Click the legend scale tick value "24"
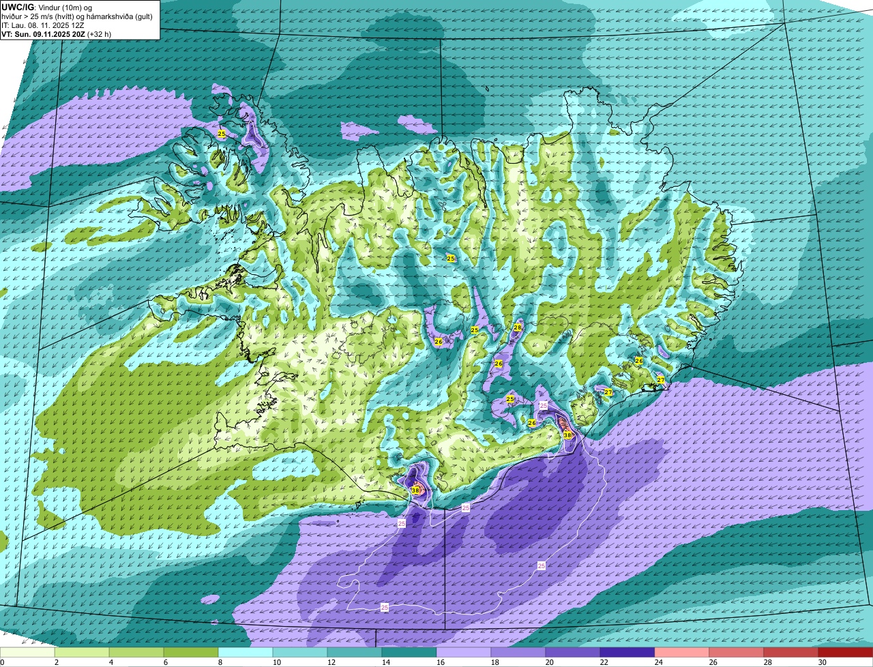This screenshot has height=667, width=873. 659,662
